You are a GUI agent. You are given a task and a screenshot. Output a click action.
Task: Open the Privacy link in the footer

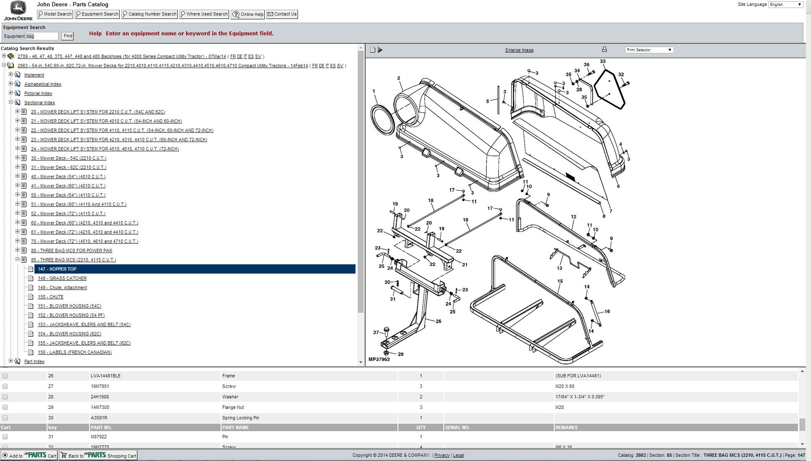442,455
